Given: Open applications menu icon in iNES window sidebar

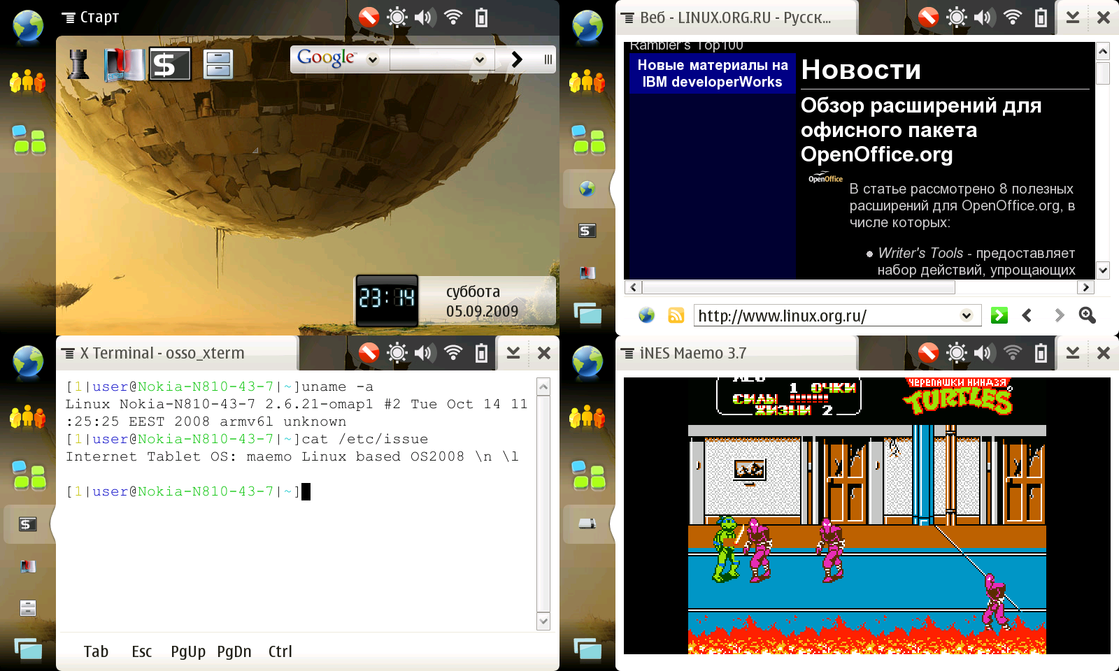Looking at the screenshot, I should pos(588,475).
